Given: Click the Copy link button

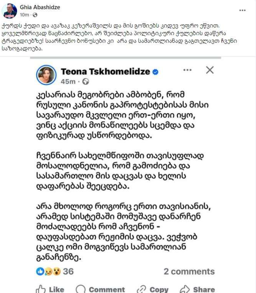Looking at the screenshot, I should pos(152,289).
